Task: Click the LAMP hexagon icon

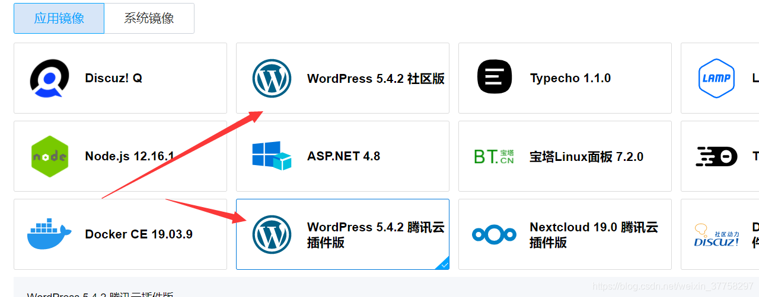Action: (x=716, y=78)
